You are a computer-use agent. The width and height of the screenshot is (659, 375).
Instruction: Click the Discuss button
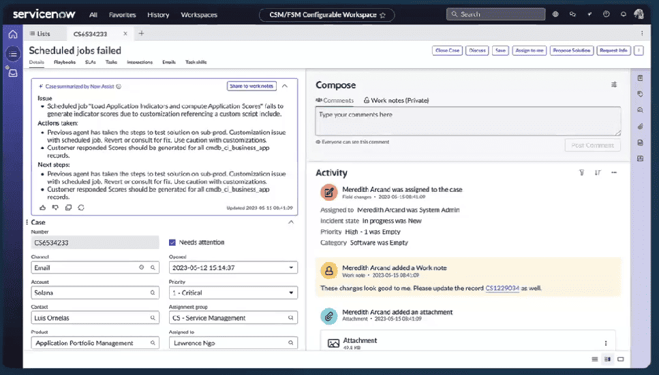click(x=477, y=50)
